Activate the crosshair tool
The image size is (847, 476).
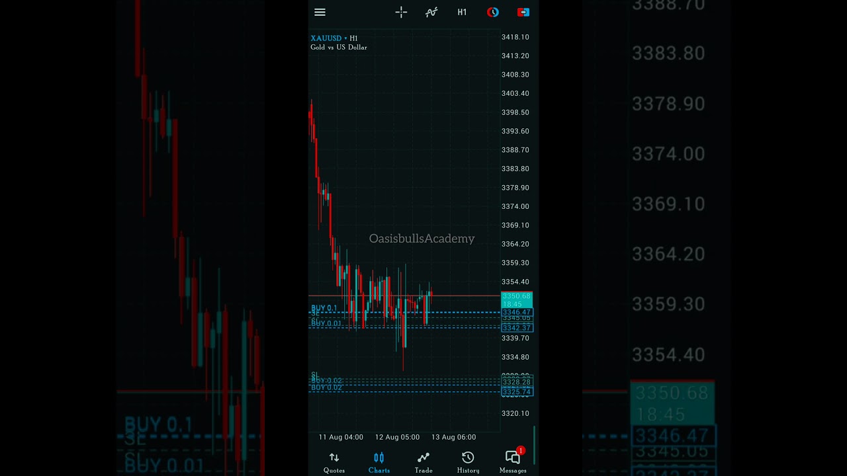(401, 12)
